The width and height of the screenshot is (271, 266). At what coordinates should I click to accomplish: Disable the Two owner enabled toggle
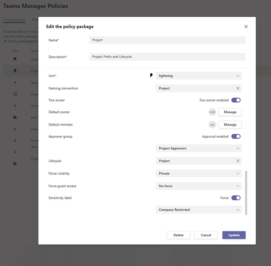pyautogui.click(x=236, y=100)
